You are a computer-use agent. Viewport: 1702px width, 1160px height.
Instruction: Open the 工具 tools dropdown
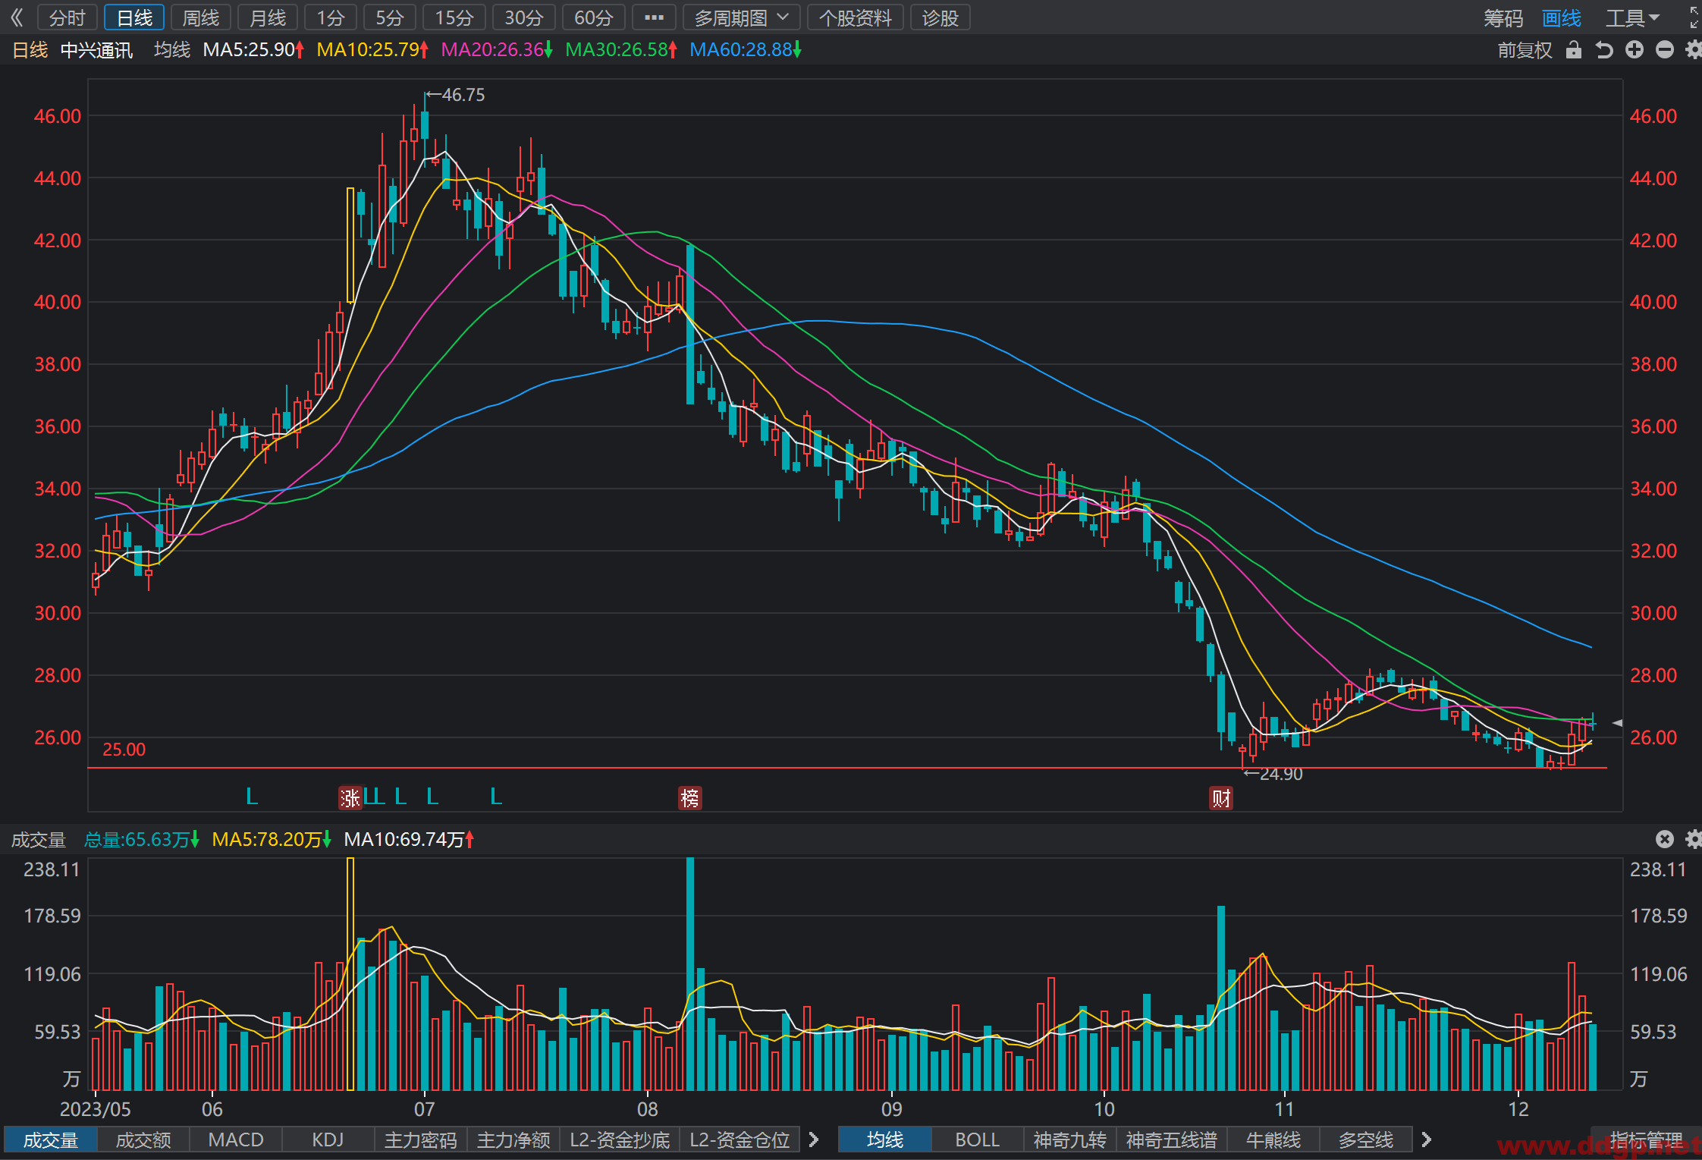1633,17
